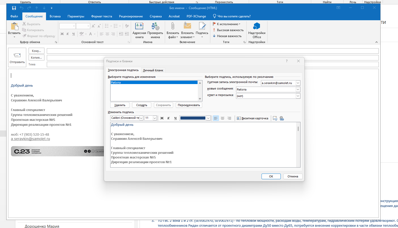Click the Создать signature button

(142, 105)
